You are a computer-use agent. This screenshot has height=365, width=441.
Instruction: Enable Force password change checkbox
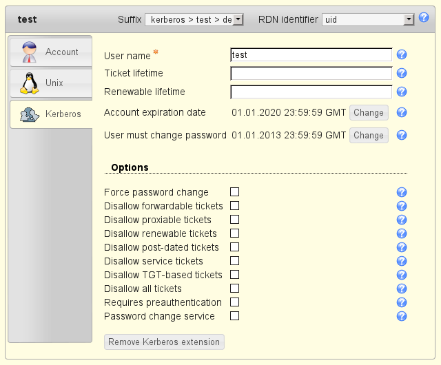[x=234, y=192]
